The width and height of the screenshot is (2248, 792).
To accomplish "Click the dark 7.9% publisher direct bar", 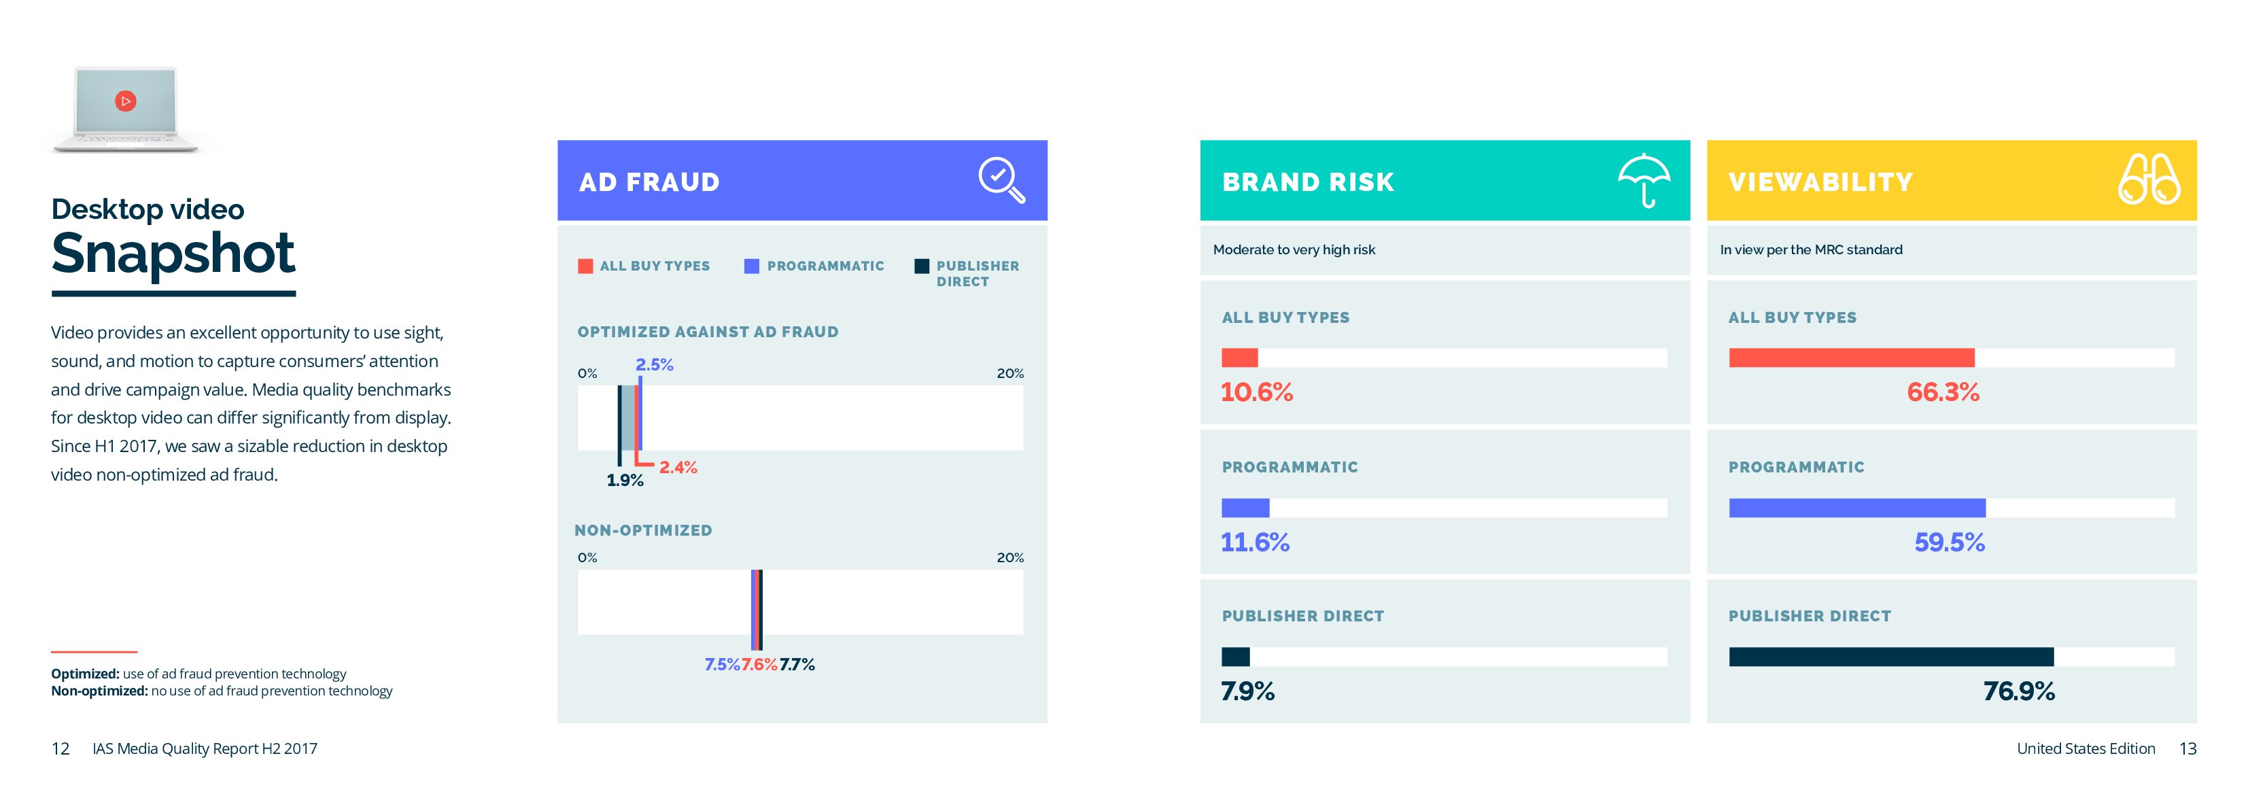I will point(1236,657).
